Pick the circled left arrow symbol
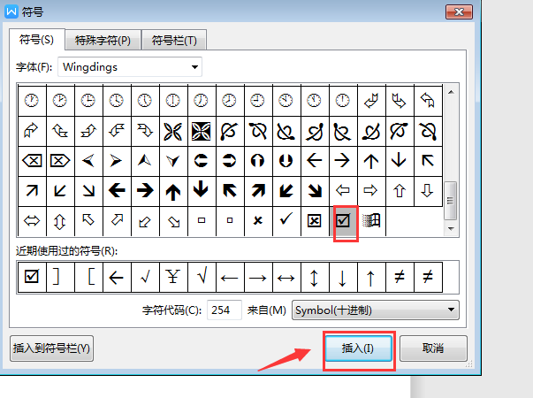533x398 pixels. [201, 161]
